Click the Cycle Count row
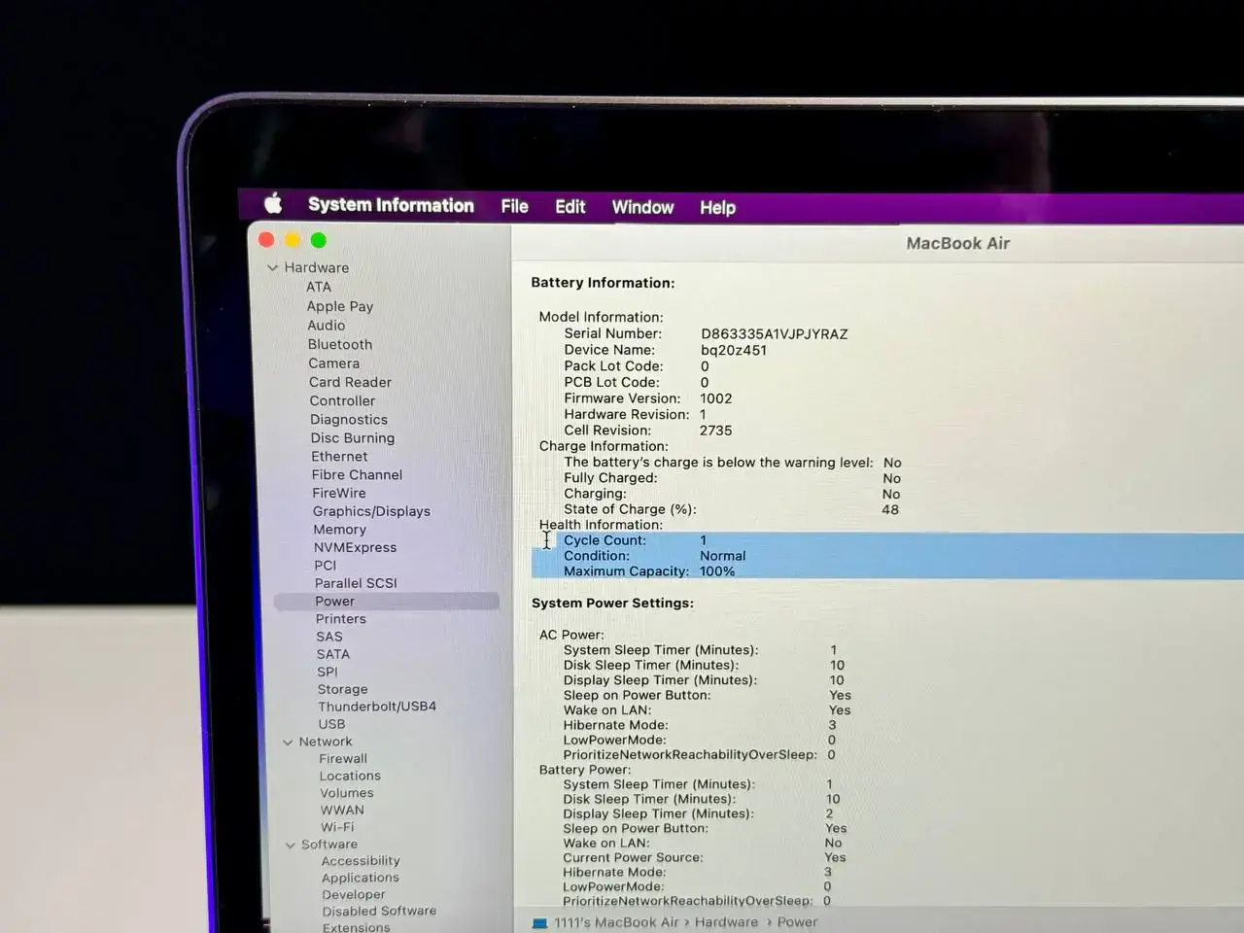This screenshot has width=1244, height=933. click(887, 540)
